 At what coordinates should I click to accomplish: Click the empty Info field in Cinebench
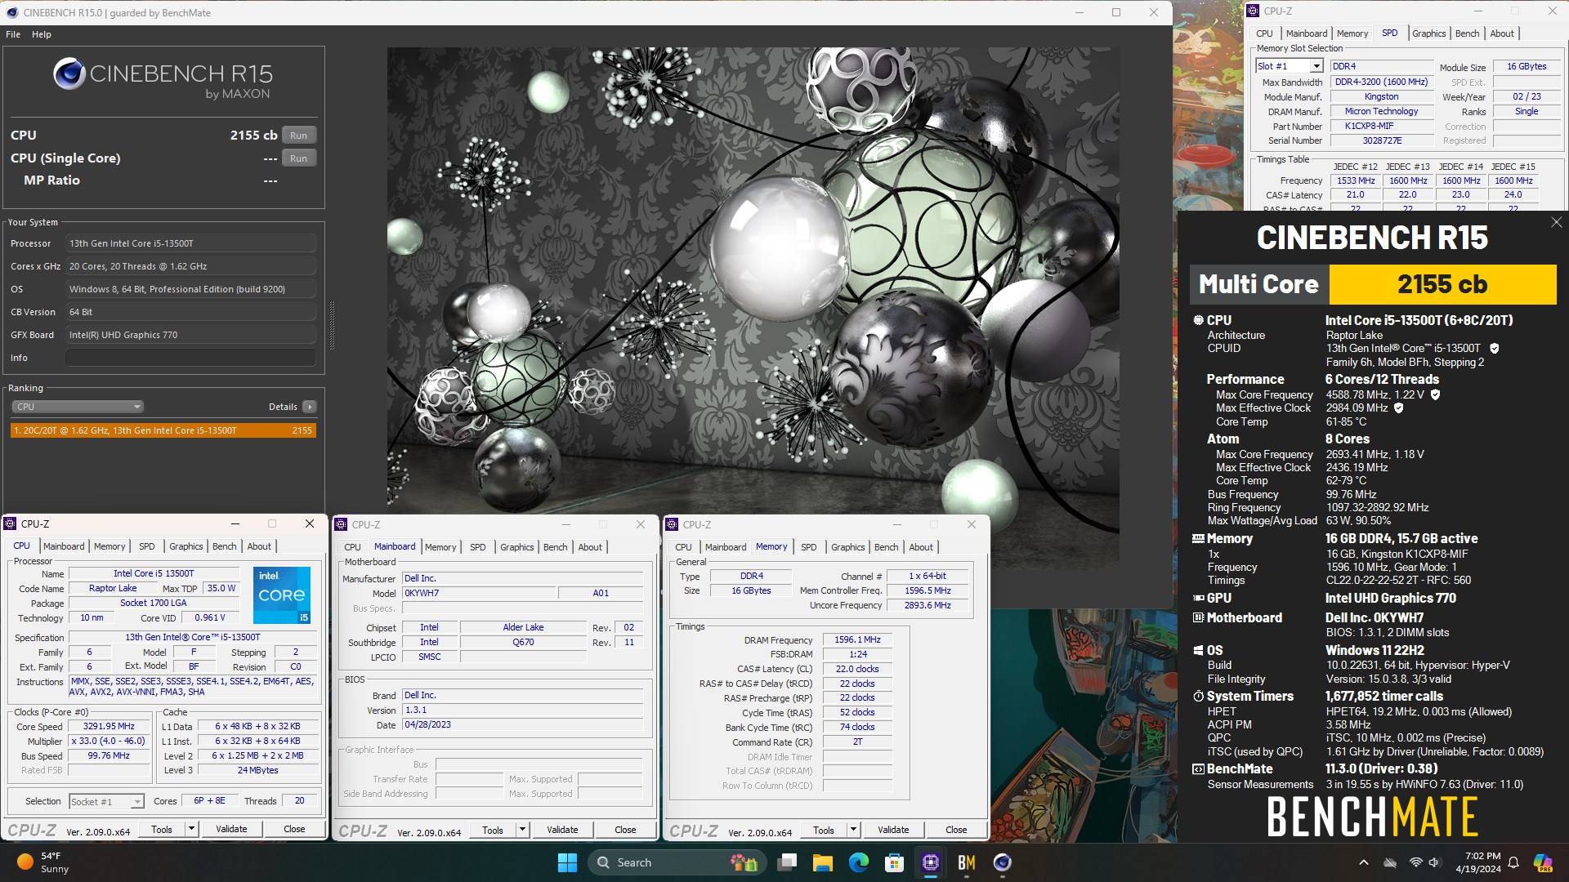point(190,358)
